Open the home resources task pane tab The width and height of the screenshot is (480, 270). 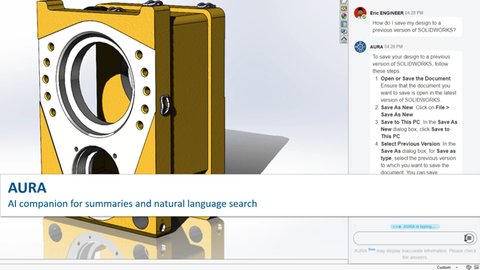coord(344,40)
